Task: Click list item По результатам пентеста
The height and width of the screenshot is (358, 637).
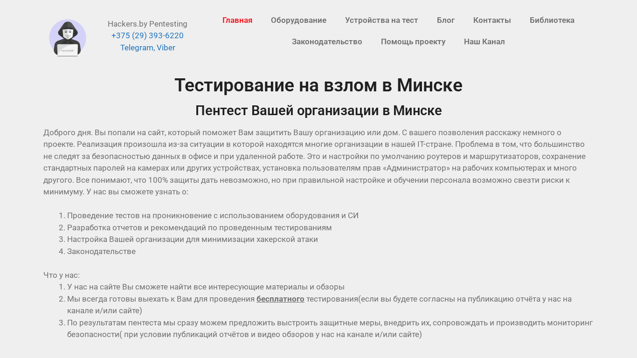Action: click(330, 329)
